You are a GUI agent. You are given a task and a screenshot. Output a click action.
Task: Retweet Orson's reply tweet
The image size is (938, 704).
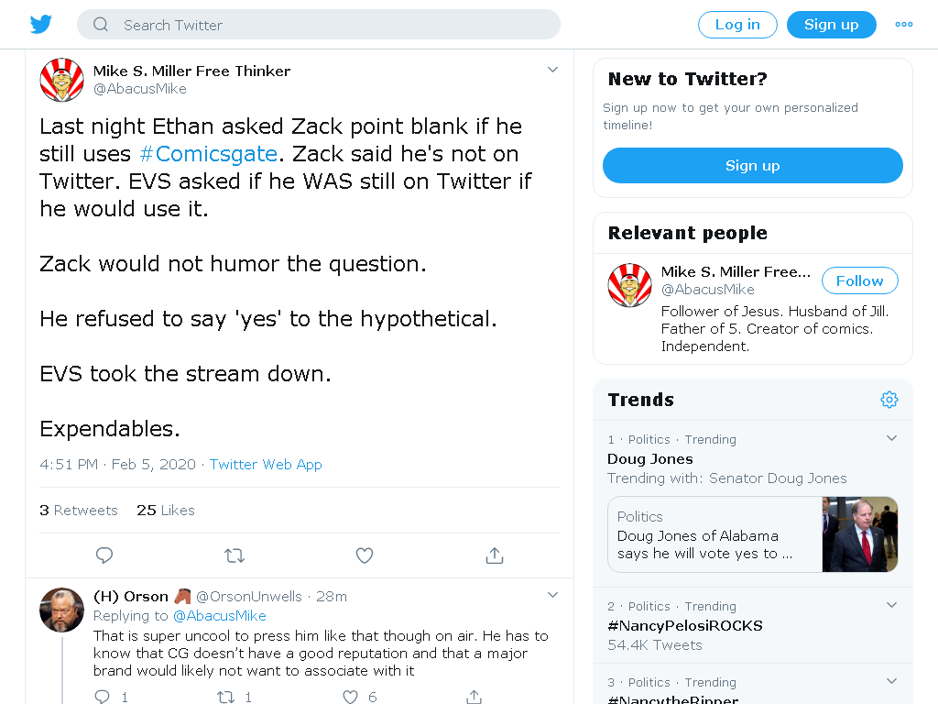tap(225, 697)
